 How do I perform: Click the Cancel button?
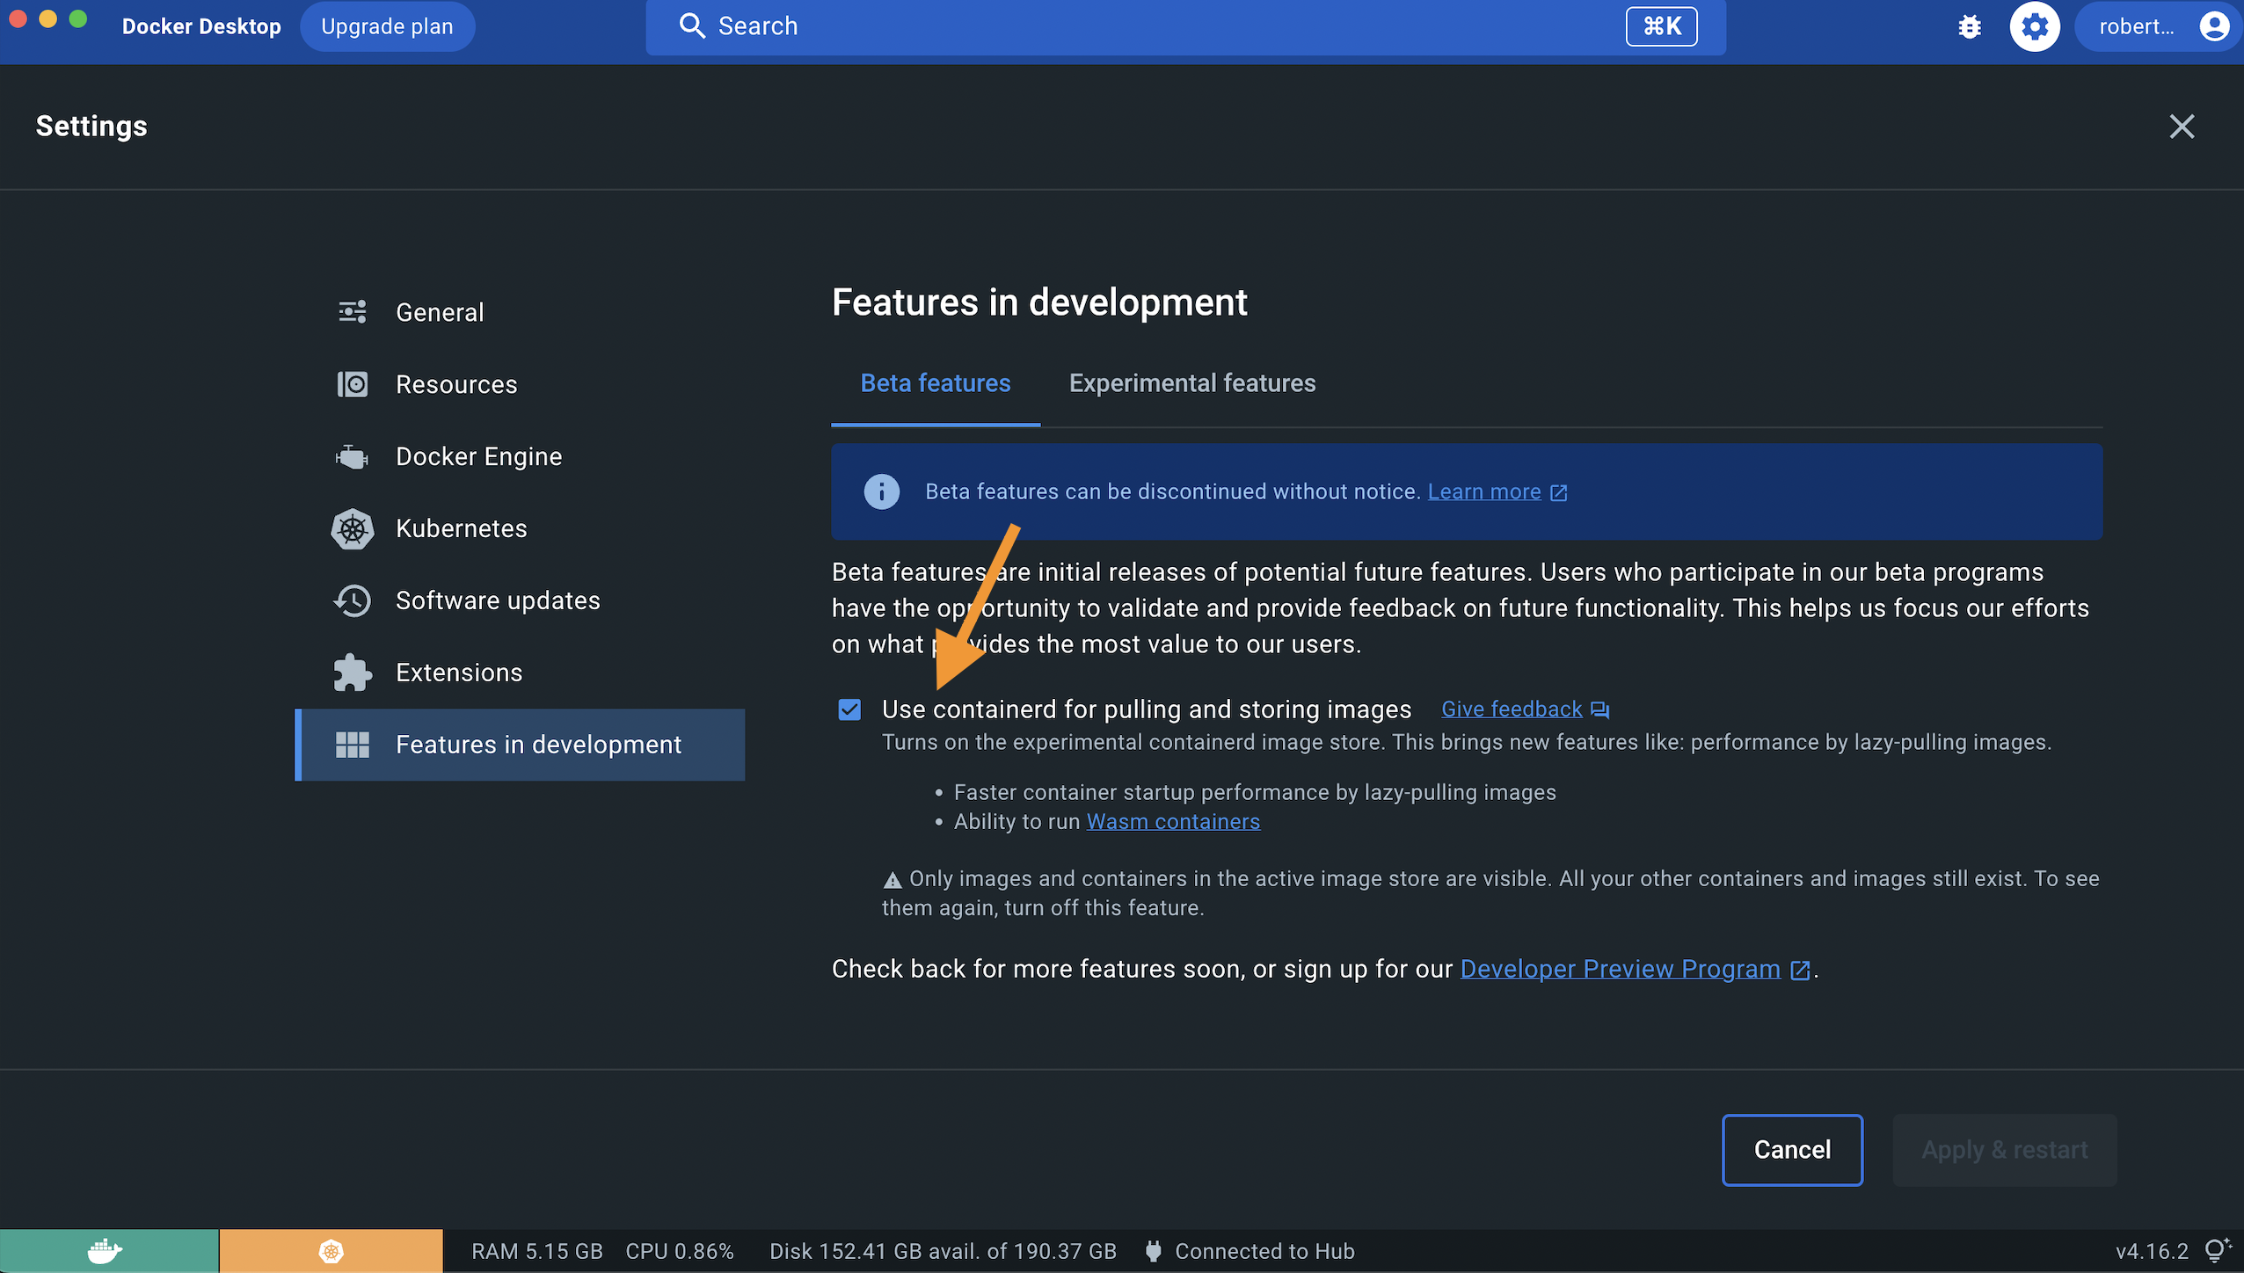1791,1150
